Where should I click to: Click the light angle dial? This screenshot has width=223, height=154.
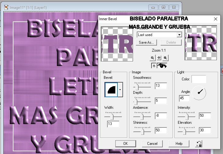199,93
